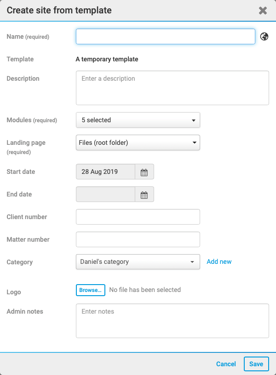Image resolution: width=276 pixels, height=375 pixels.
Task: Click the Start date field showing 28 Aug 2019
Action: click(105, 172)
